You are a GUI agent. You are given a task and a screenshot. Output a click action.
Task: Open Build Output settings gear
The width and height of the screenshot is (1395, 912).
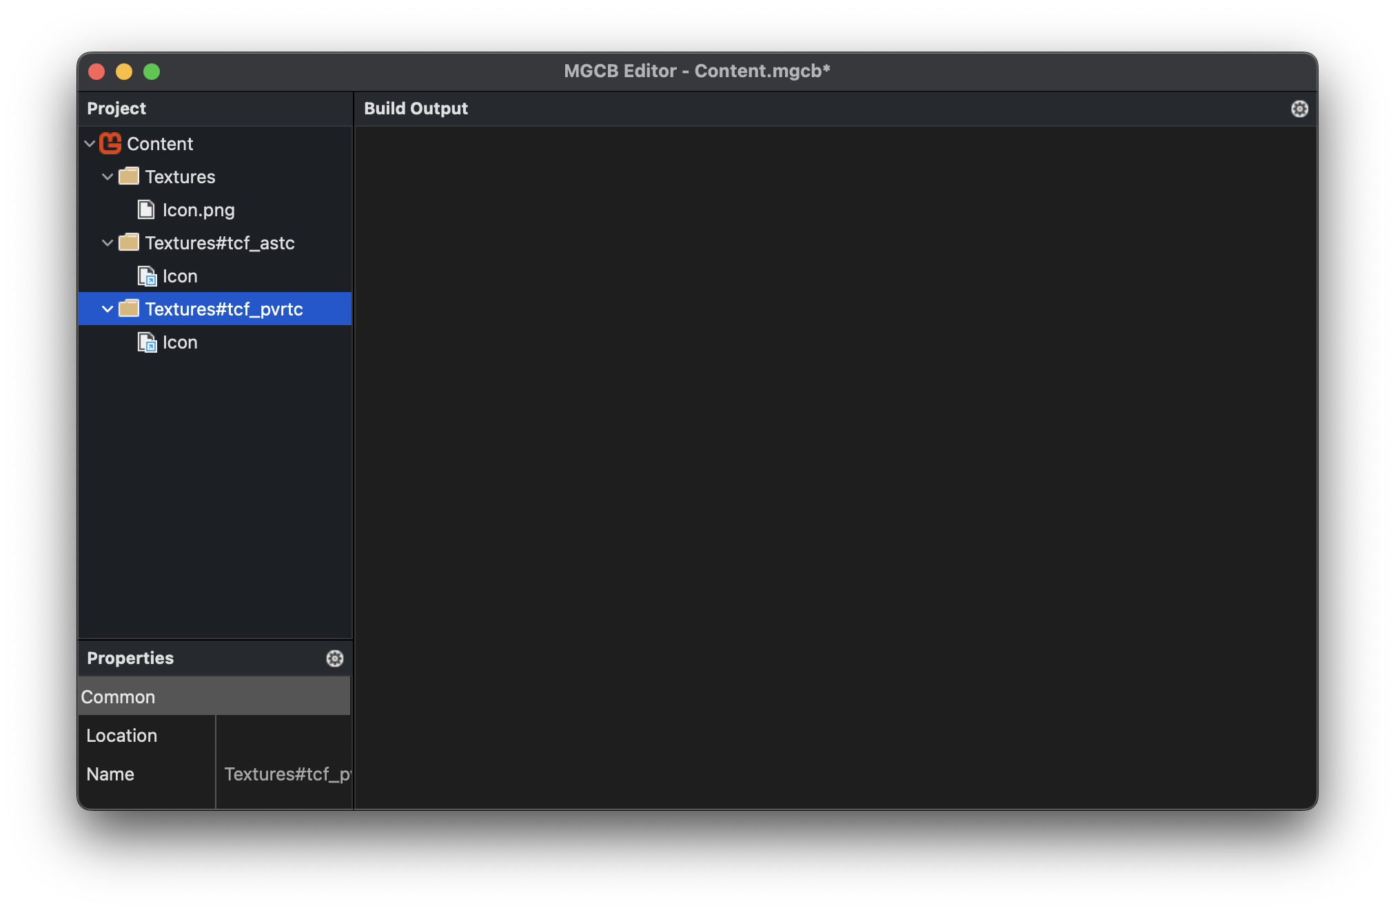tap(1299, 109)
